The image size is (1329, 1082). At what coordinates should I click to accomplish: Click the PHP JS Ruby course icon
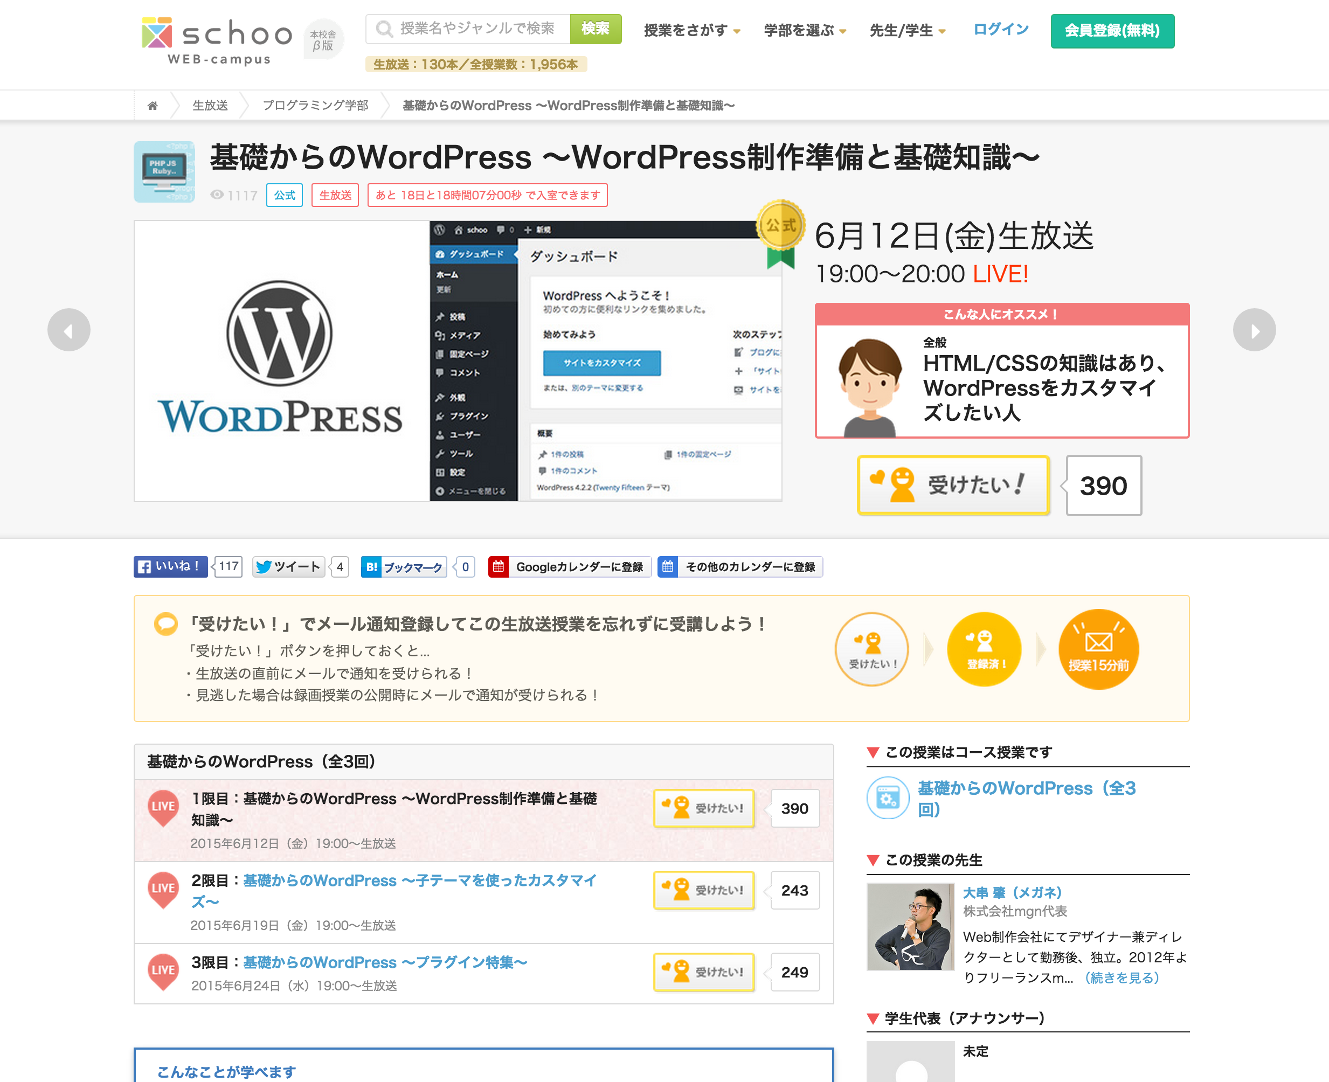pyautogui.click(x=164, y=171)
